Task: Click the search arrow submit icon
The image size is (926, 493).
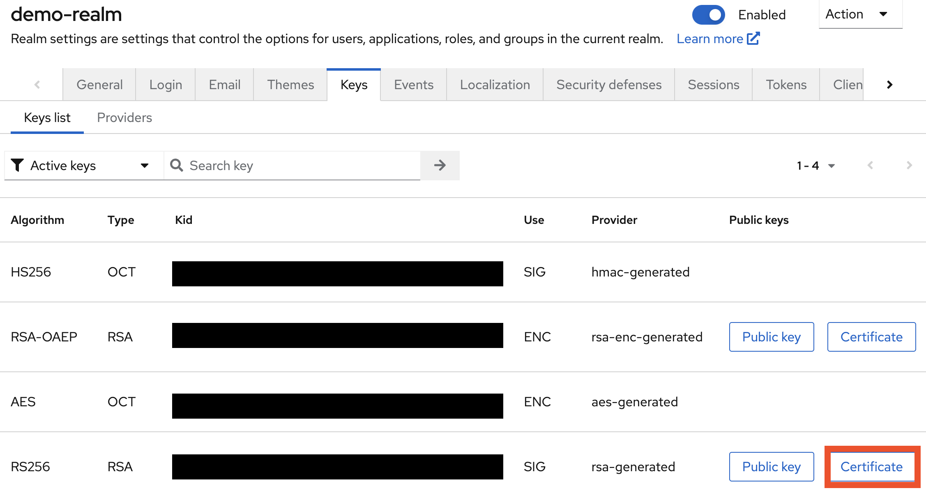Action: pos(440,166)
